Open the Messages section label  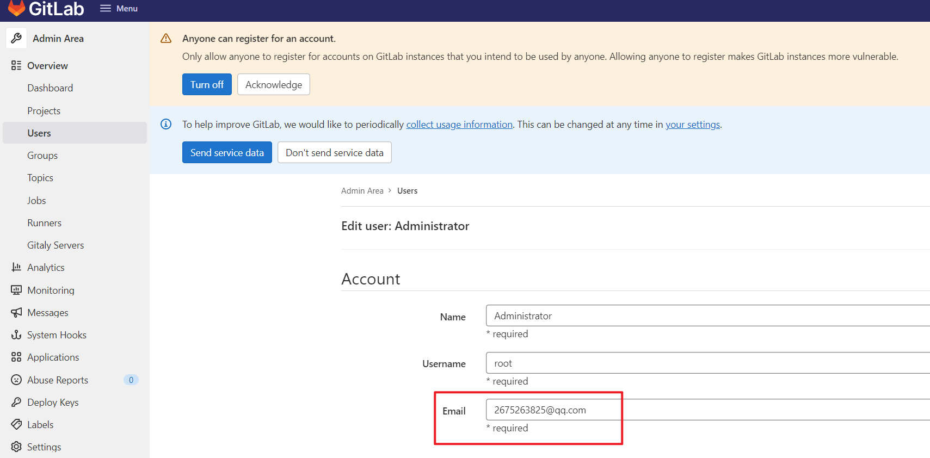point(48,312)
